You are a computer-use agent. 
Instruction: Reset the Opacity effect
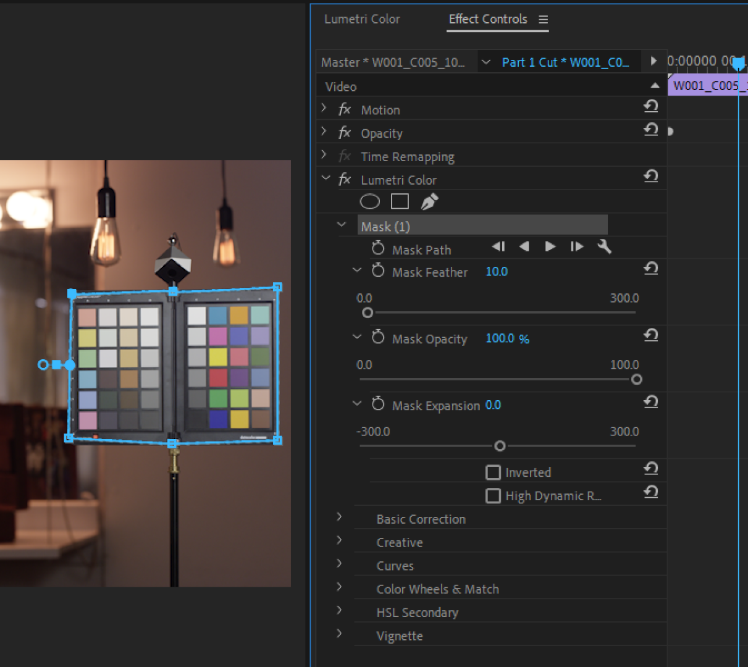coord(650,130)
